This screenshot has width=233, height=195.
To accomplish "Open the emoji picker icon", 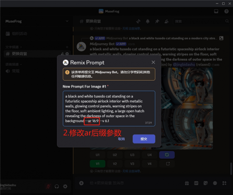I will [215, 183].
